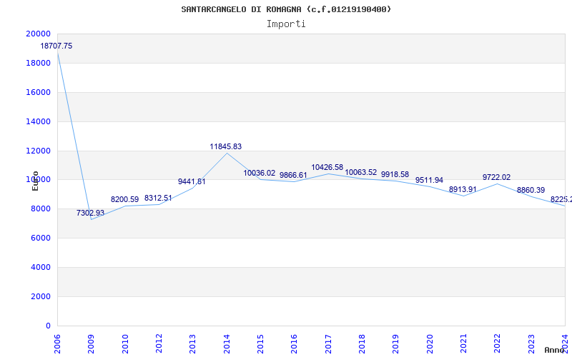This screenshot has width=572, height=357.
Task: Click the y-axis tick 0
Action: (x=48, y=326)
